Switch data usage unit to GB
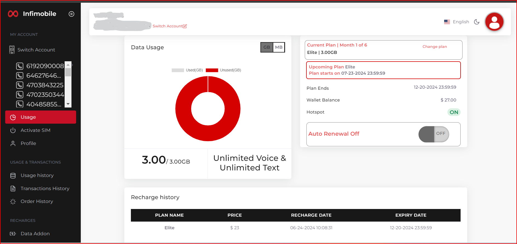Image resolution: width=517 pixels, height=244 pixels. click(x=267, y=47)
